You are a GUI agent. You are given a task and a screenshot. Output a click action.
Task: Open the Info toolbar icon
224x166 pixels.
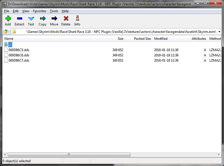pyautogui.click(x=77, y=18)
